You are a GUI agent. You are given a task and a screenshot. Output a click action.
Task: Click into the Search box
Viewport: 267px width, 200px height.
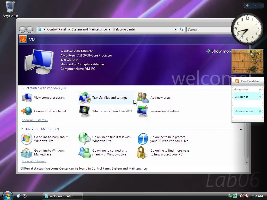tap(209, 30)
